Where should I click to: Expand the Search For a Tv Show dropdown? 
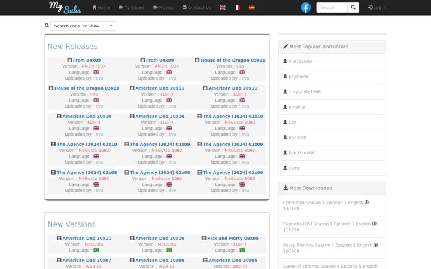click(x=83, y=26)
